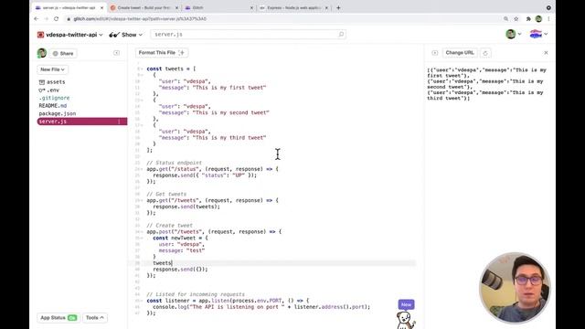Click the 'response.send(tweets);' line
Image resolution: width=585 pixels, height=329 pixels.
(x=186, y=207)
